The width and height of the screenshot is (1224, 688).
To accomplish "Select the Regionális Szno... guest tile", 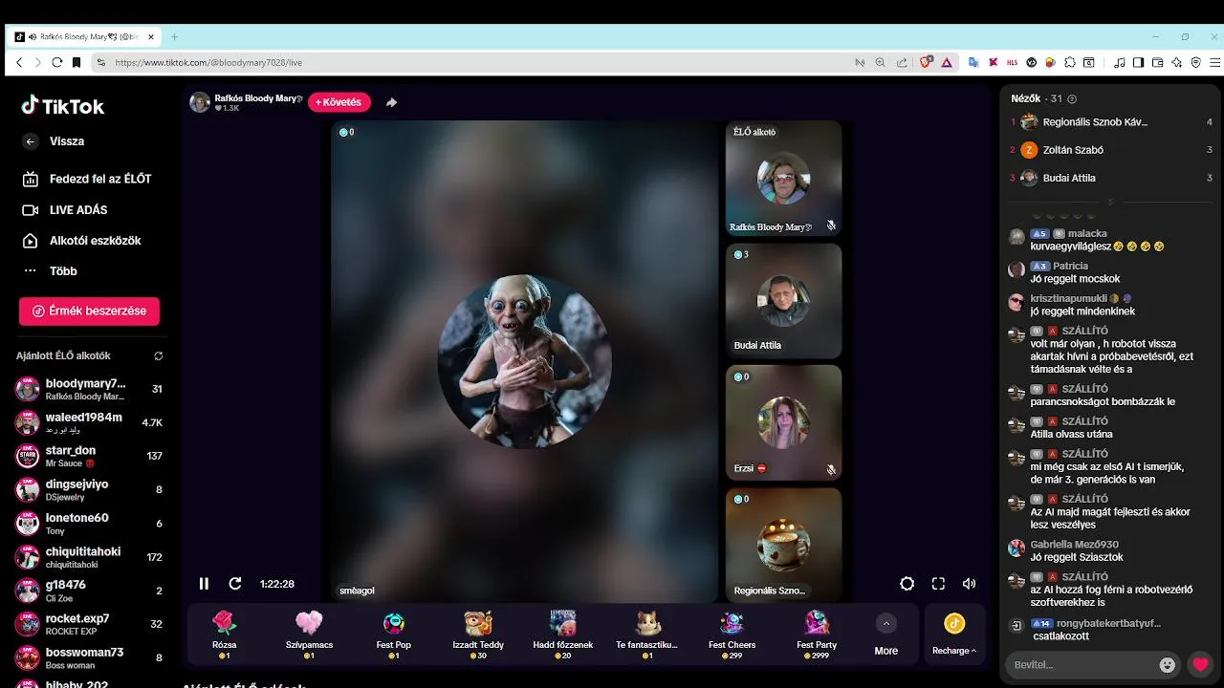I will [x=783, y=545].
